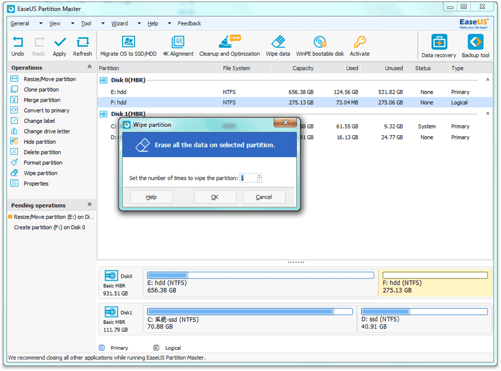Open the WinPE bootable disk tool

pos(319,45)
